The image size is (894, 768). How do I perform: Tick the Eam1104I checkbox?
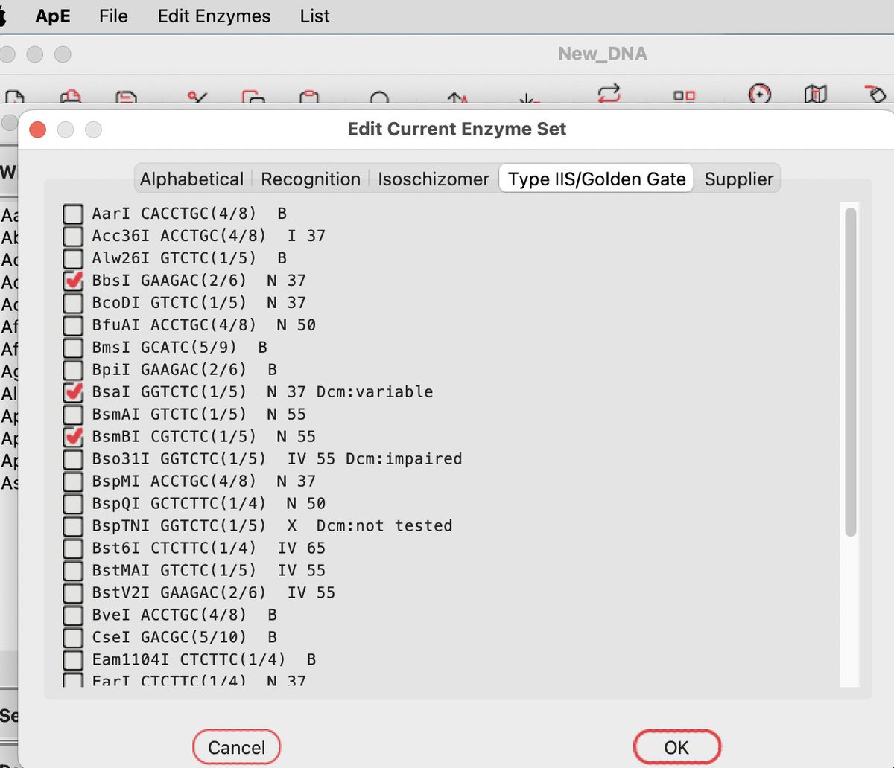click(73, 661)
